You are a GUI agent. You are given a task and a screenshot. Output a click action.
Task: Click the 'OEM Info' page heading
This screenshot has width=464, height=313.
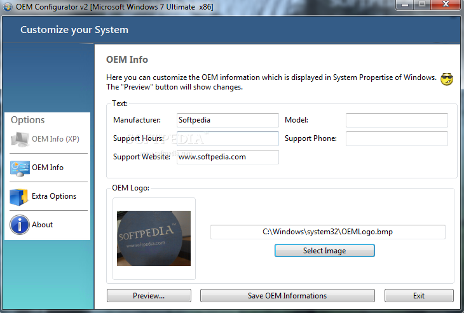coord(127,60)
